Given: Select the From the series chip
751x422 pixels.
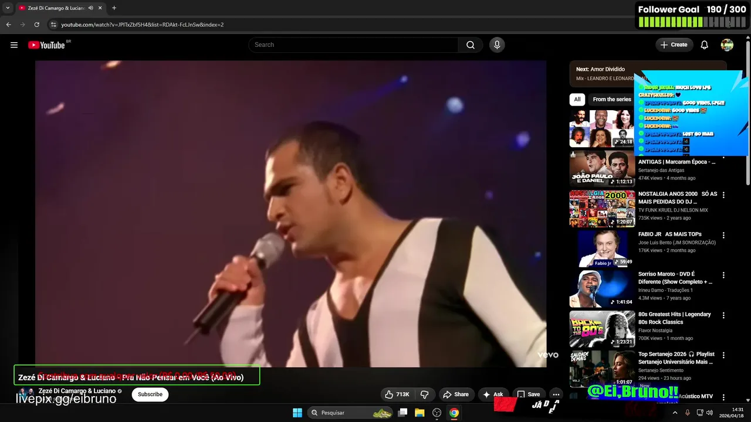Looking at the screenshot, I should (611, 99).
